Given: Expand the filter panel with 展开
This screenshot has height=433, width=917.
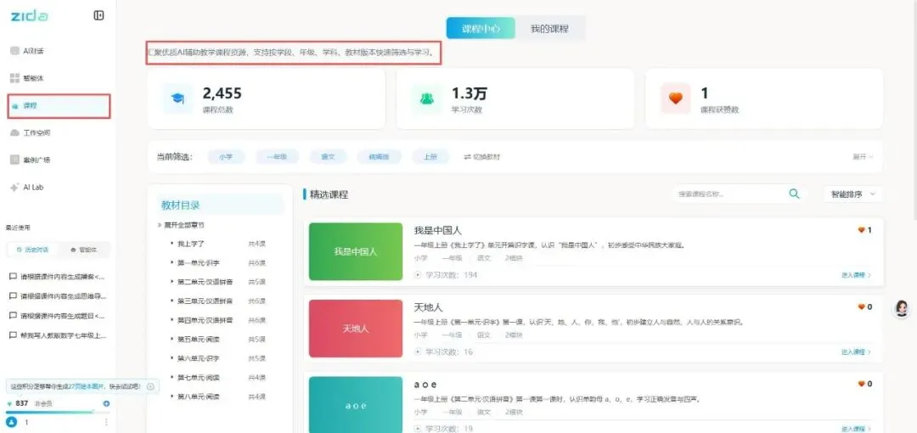Looking at the screenshot, I should (863, 157).
